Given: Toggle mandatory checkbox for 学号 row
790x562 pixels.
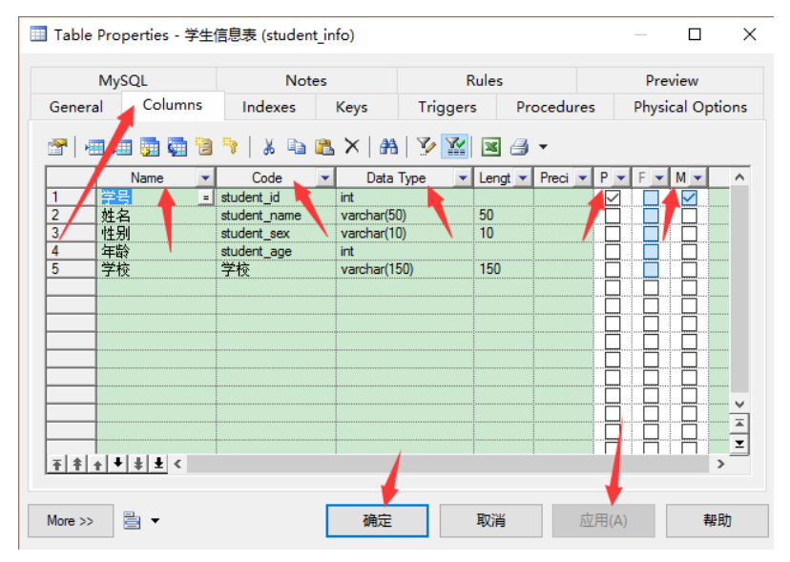Looking at the screenshot, I should [x=689, y=198].
